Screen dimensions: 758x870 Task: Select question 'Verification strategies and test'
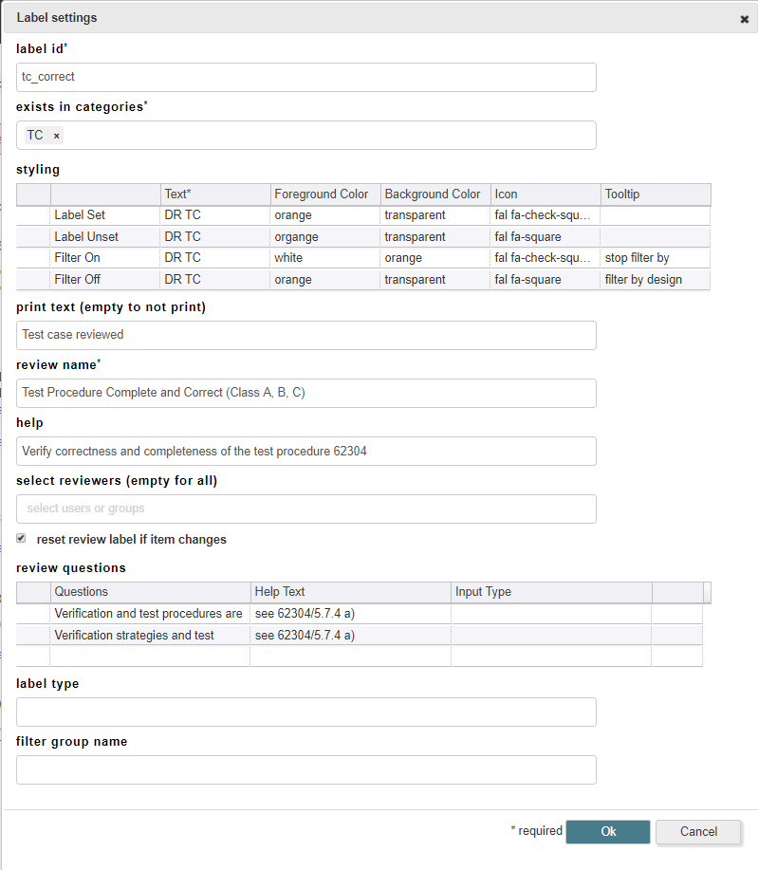coord(150,636)
